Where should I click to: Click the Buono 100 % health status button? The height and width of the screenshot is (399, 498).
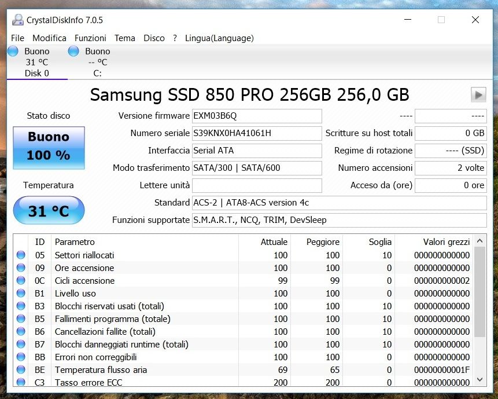tap(49, 147)
